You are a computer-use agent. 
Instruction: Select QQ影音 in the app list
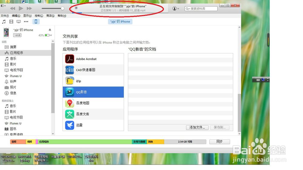click(x=93, y=92)
